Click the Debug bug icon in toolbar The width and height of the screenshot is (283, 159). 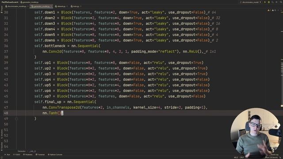(x=269, y=2)
